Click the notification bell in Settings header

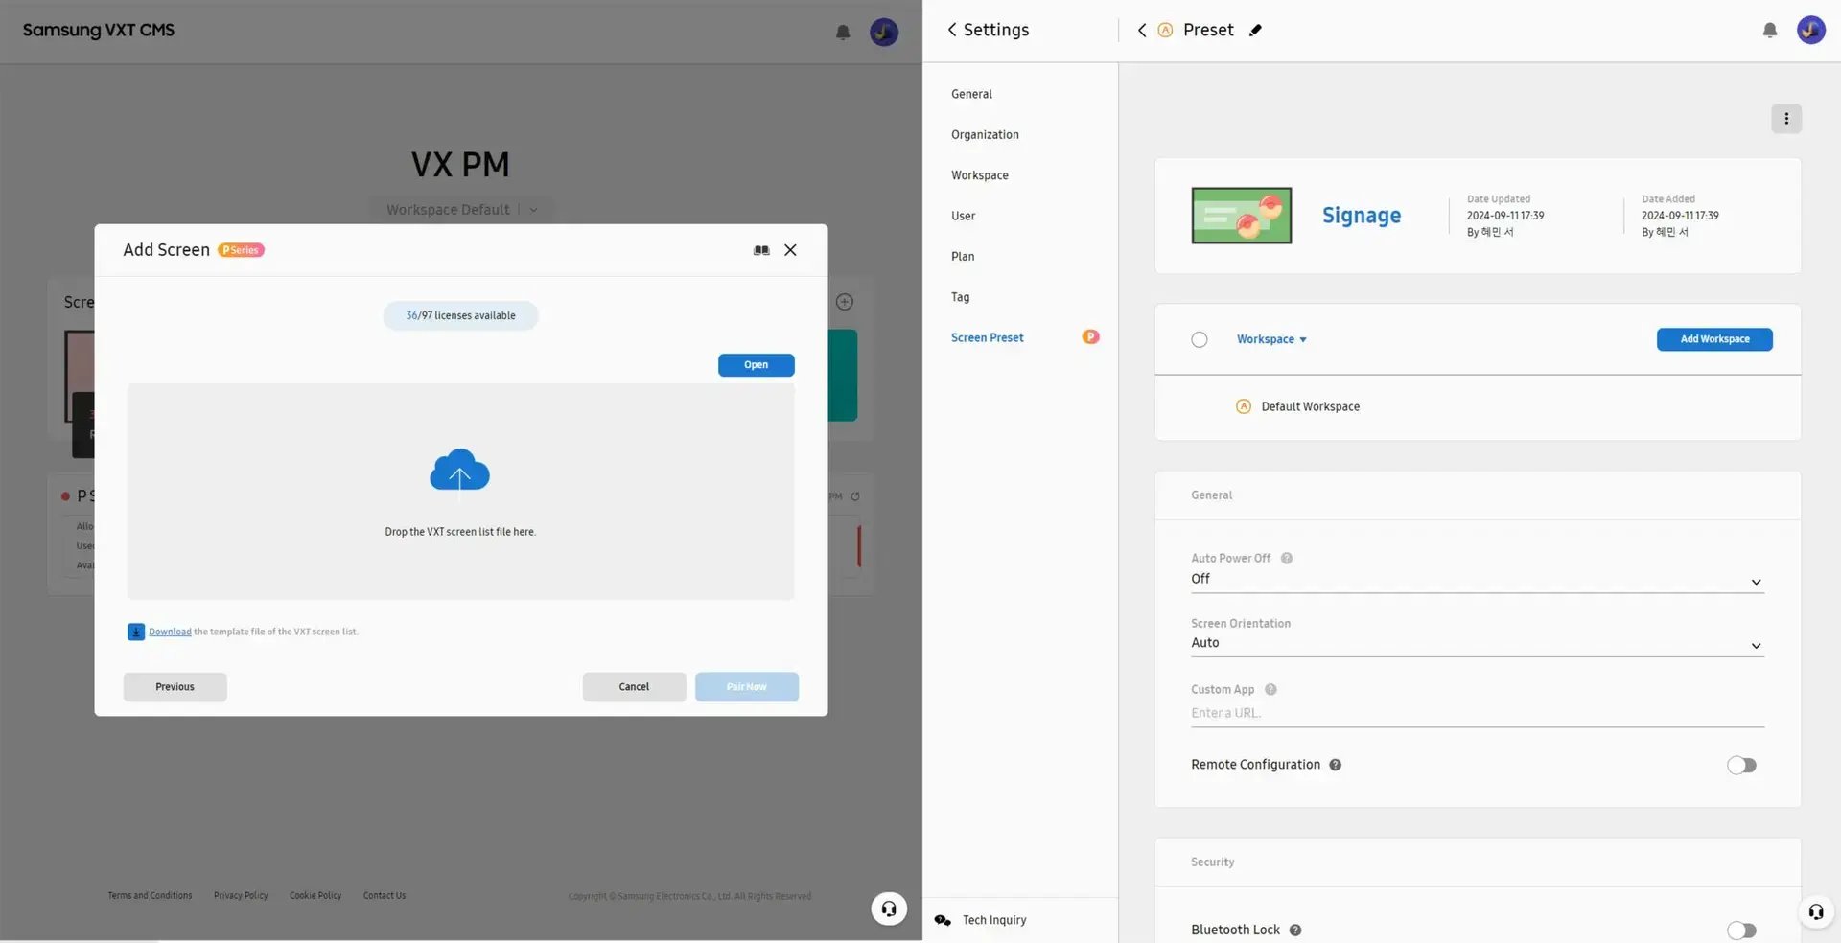tap(1769, 31)
